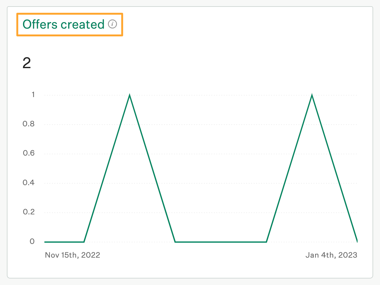Click the rising slope of the second peak

click(x=289, y=168)
